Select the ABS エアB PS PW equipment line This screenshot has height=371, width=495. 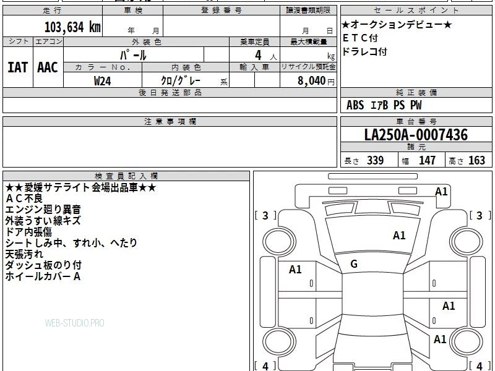click(384, 105)
